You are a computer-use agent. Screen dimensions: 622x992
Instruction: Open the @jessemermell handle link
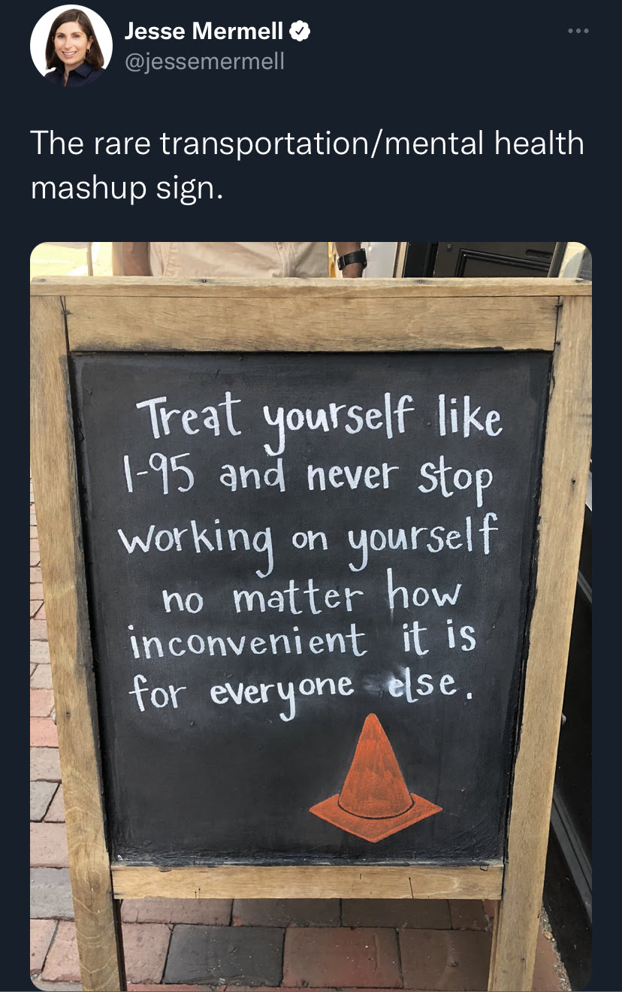(204, 61)
